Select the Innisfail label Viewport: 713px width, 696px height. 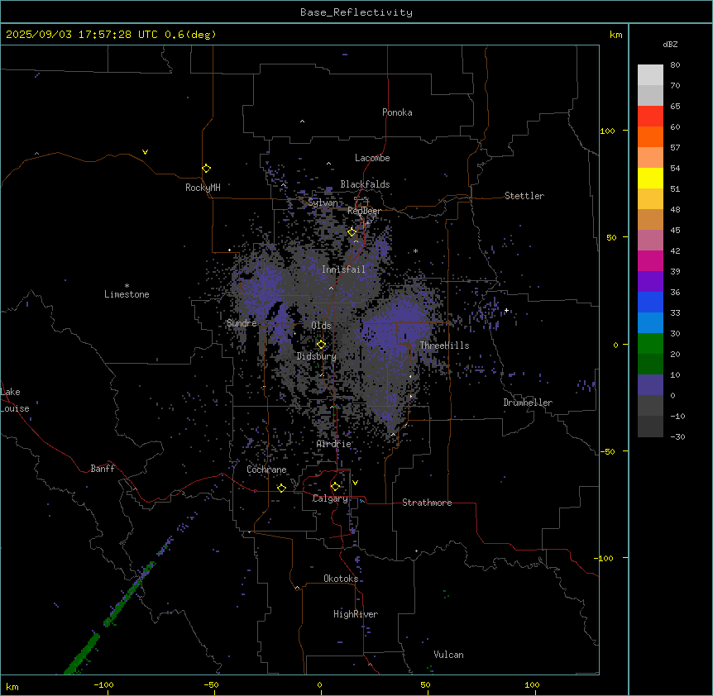pos(343,269)
